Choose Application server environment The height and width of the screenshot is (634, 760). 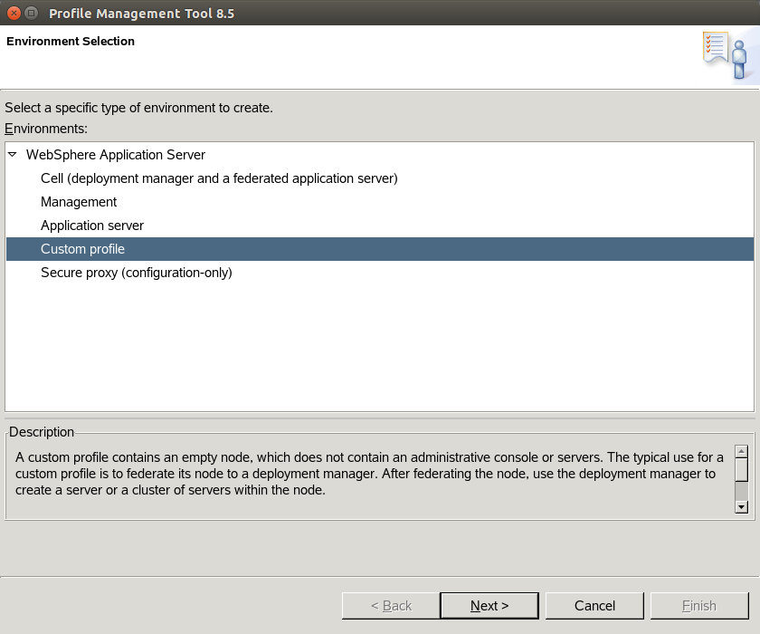coord(92,226)
